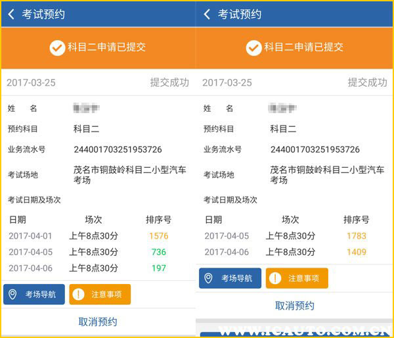Open 注意事项 on the right screen
394x338 pixels.
coord(296,278)
